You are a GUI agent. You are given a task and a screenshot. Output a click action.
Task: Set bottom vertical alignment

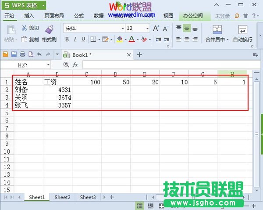click(x=195, y=29)
